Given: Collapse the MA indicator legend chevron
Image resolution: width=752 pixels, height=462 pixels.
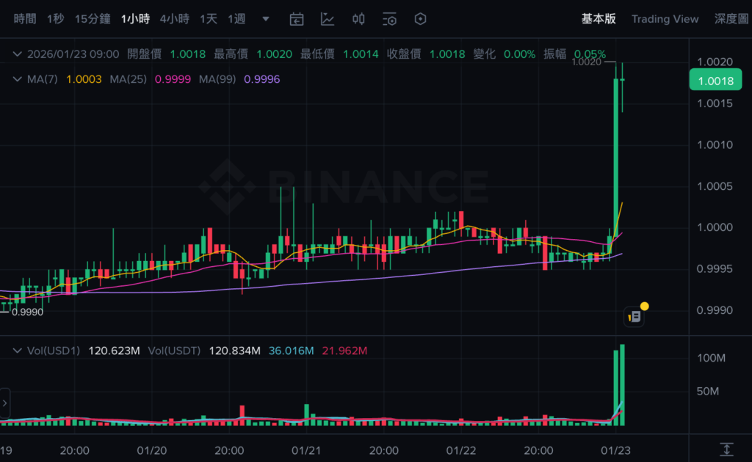Looking at the screenshot, I should (x=16, y=79).
